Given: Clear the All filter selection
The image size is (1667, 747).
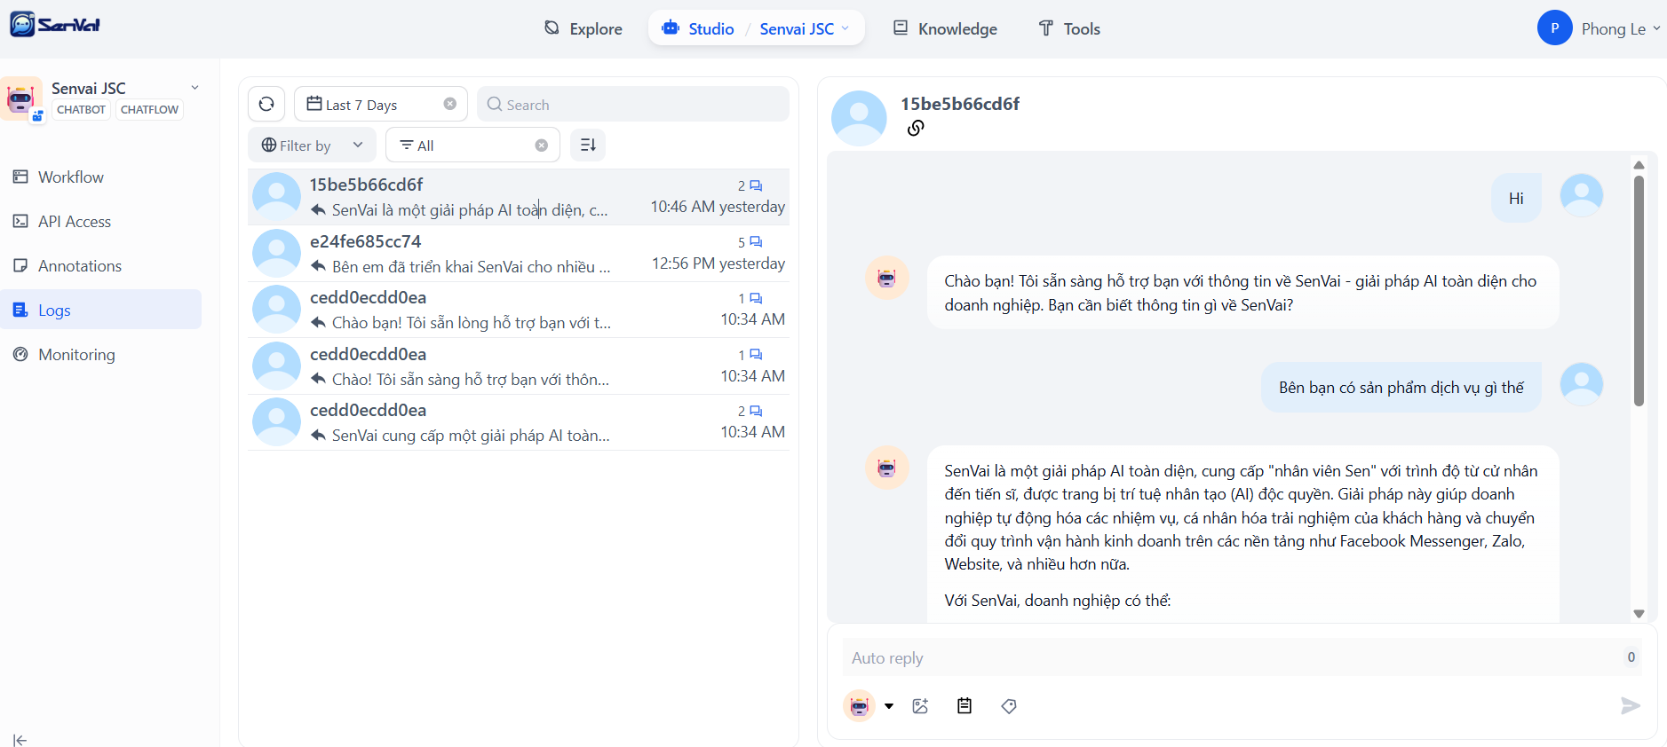Looking at the screenshot, I should click(x=542, y=145).
